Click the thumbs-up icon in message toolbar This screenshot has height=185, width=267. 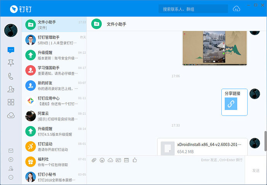coord(135,160)
